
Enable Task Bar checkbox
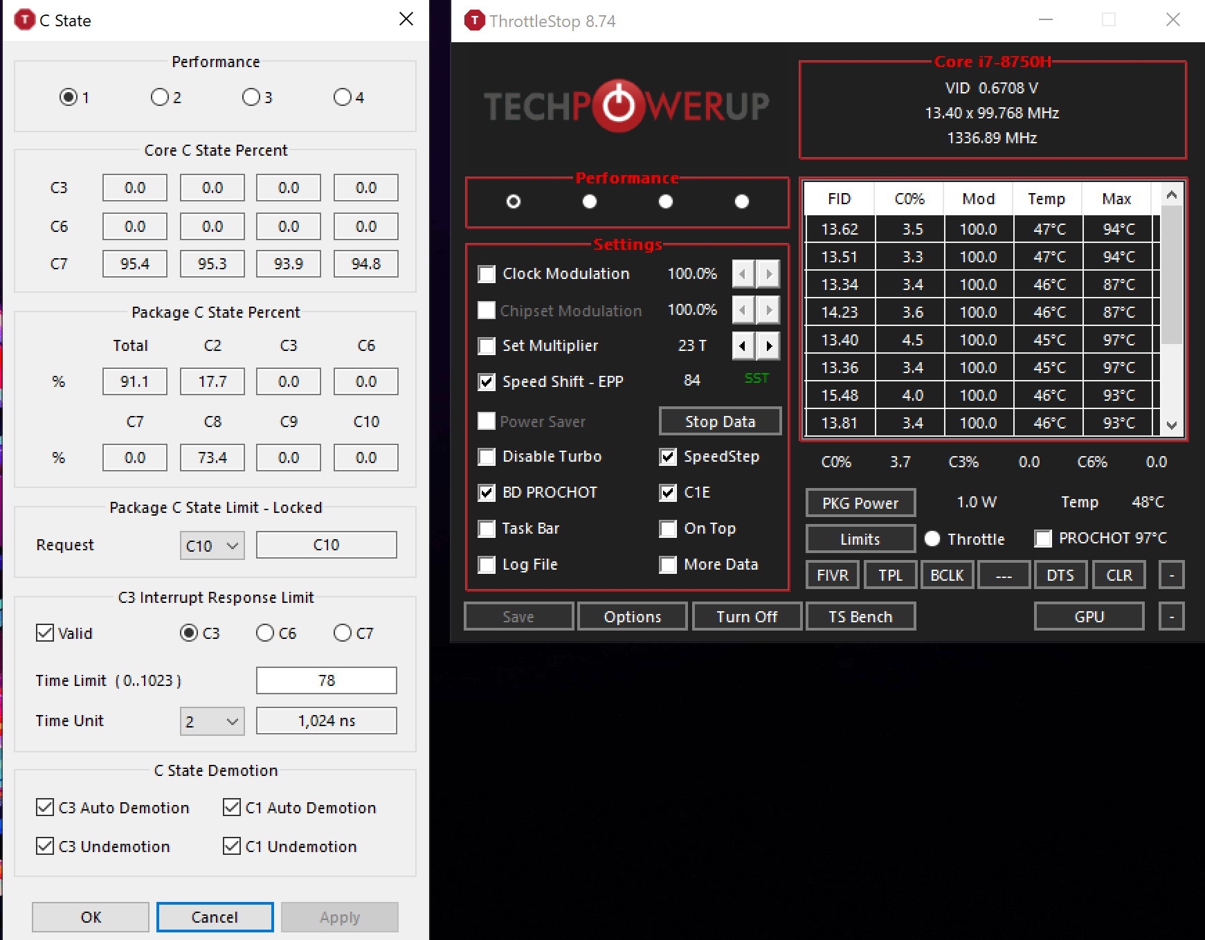(x=487, y=529)
